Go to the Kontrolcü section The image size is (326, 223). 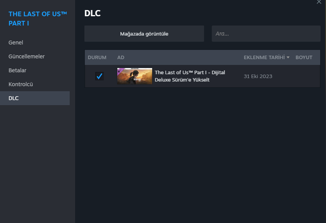[x=21, y=84]
